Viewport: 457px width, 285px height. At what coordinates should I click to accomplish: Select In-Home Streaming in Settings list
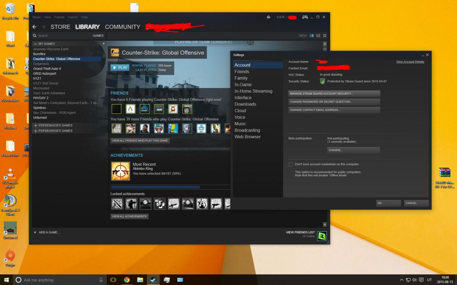pos(253,91)
